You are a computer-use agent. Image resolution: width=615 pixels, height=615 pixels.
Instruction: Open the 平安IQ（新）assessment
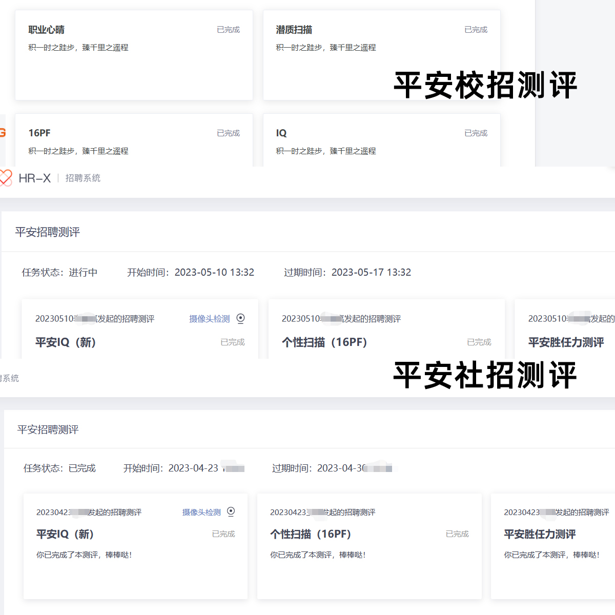coord(66,342)
